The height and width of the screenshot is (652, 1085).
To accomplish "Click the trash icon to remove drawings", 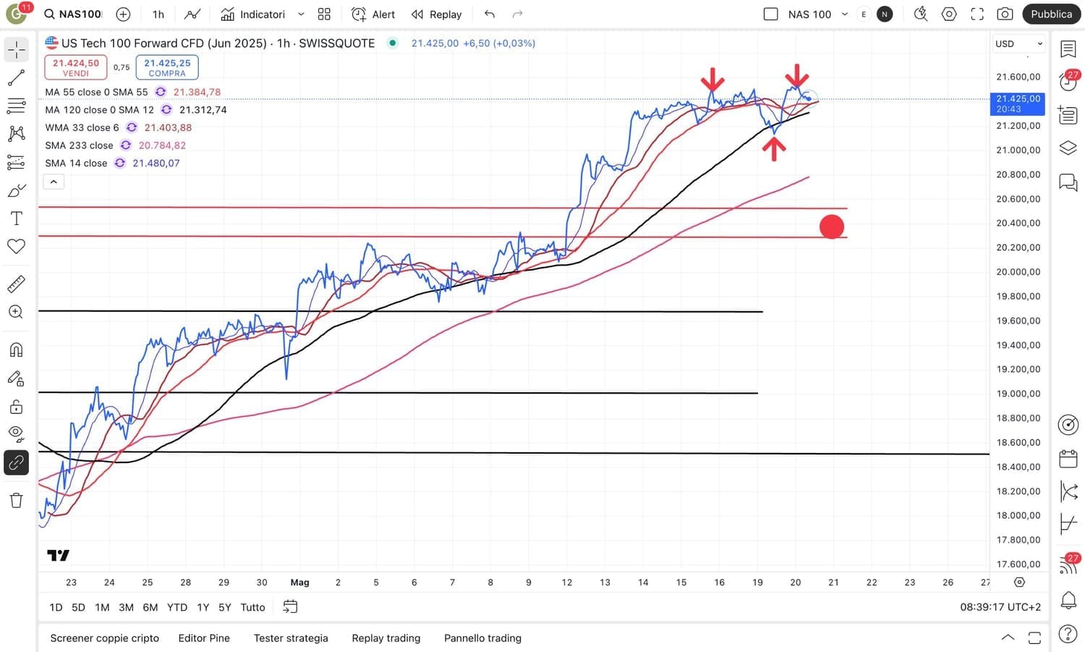I will point(16,500).
